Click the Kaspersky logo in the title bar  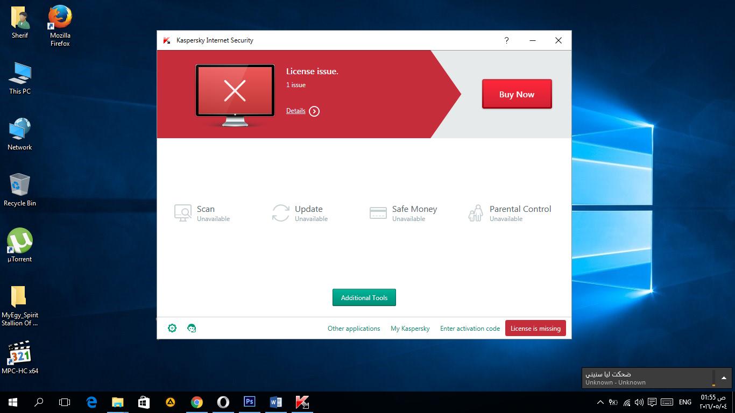[x=167, y=40]
